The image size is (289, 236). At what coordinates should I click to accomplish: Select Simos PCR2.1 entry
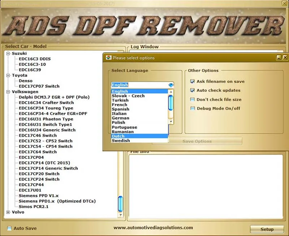33,207
